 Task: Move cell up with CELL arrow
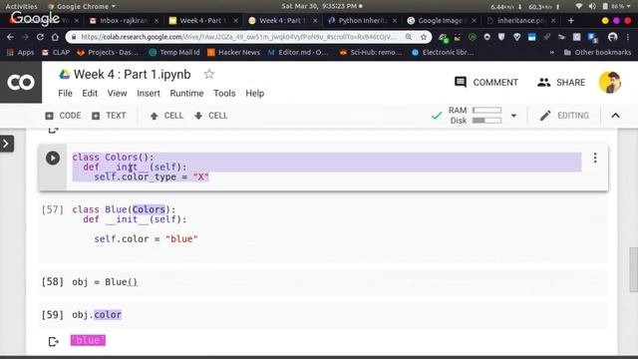click(x=166, y=116)
